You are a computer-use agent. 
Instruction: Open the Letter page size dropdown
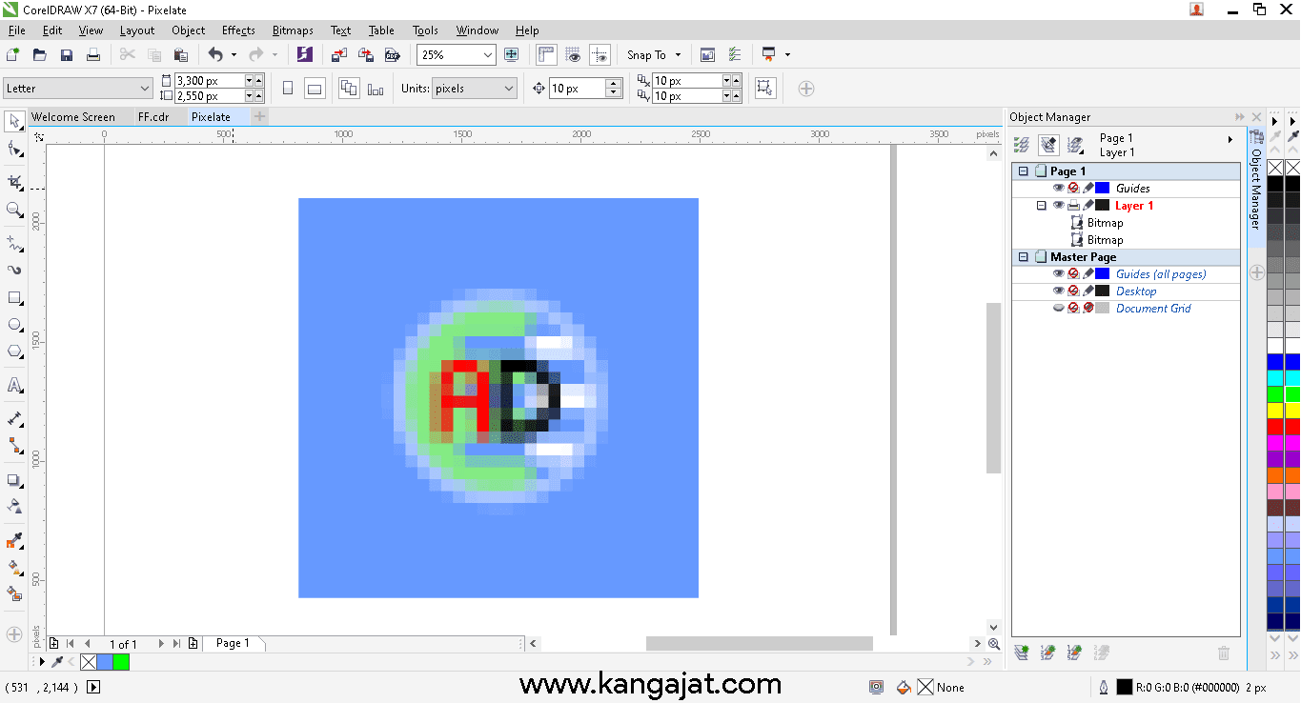pyautogui.click(x=145, y=89)
